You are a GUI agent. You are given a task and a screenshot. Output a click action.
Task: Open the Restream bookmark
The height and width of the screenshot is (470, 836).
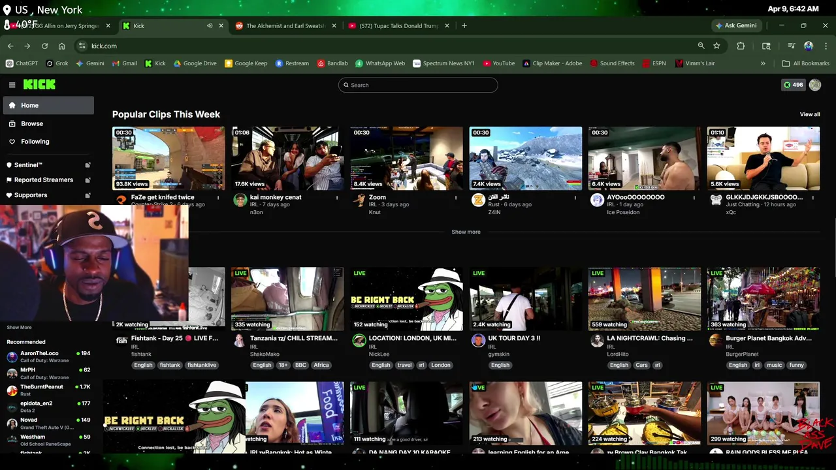(x=292, y=63)
